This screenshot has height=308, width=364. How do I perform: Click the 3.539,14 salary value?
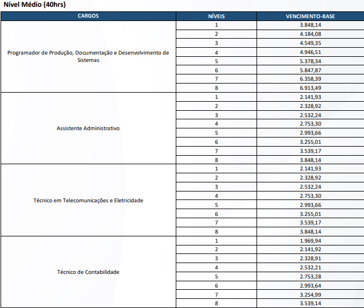[311, 303]
